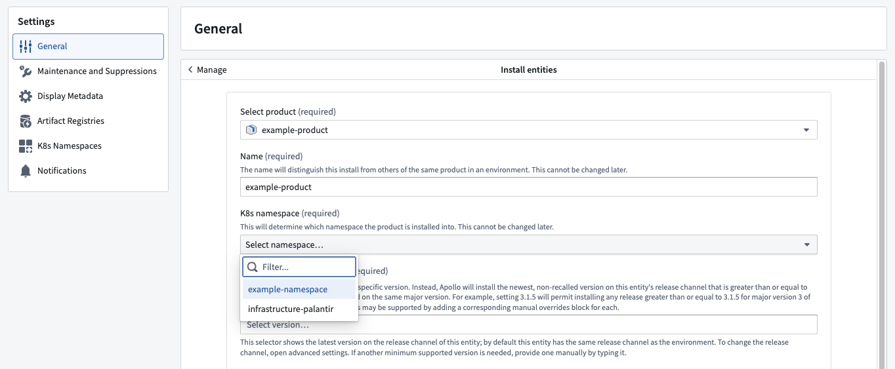Click the General sliders icon in sidebar
Viewport: 895px width, 369px height.
[26, 47]
